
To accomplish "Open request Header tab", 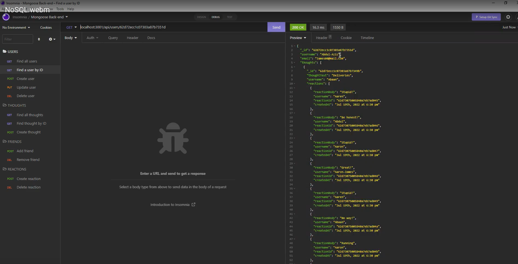I will pos(132,38).
